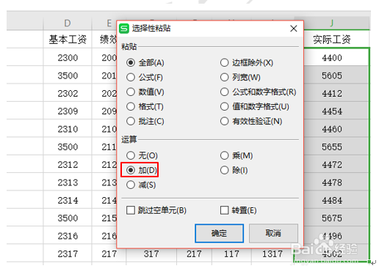Click cell with value 1317

[272, 255]
